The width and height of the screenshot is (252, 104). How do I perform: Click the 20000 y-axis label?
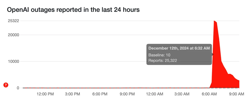coord(14,35)
